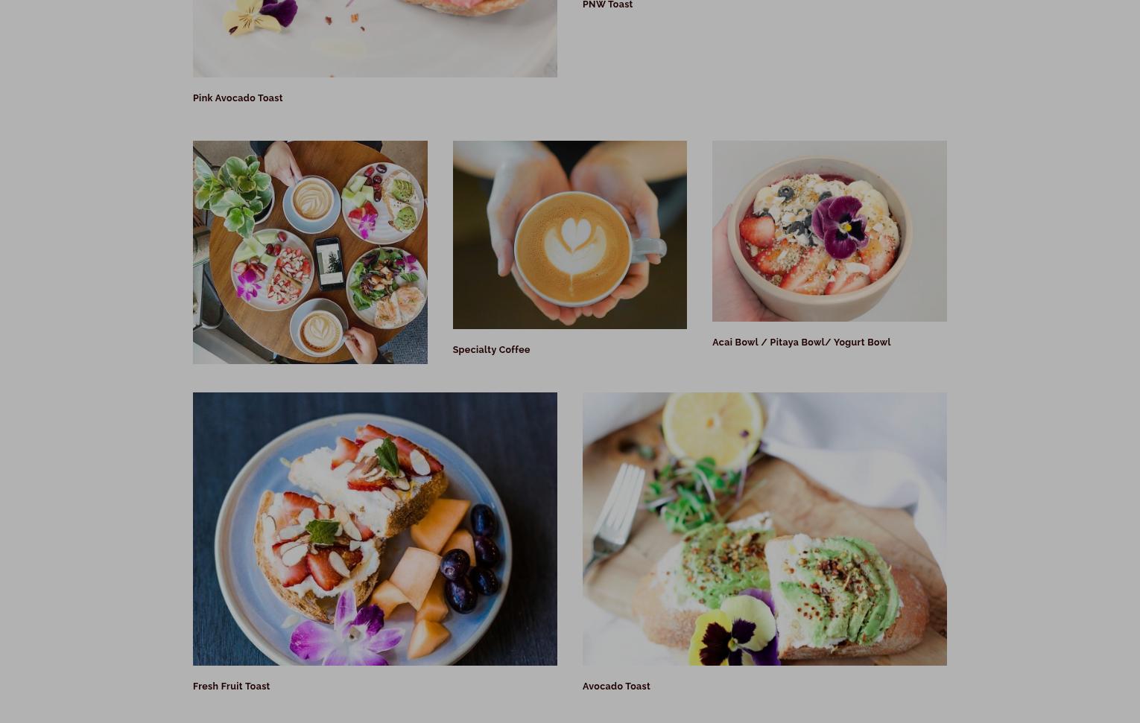Open the Avocado Toast photo

point(764,529)
